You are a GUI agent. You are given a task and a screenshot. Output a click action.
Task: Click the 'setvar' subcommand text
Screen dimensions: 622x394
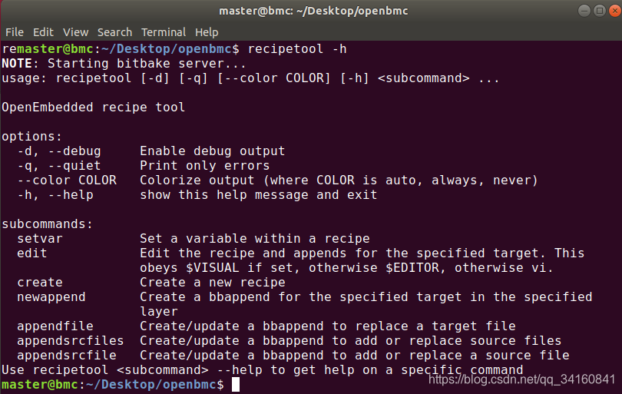point(40,238)
